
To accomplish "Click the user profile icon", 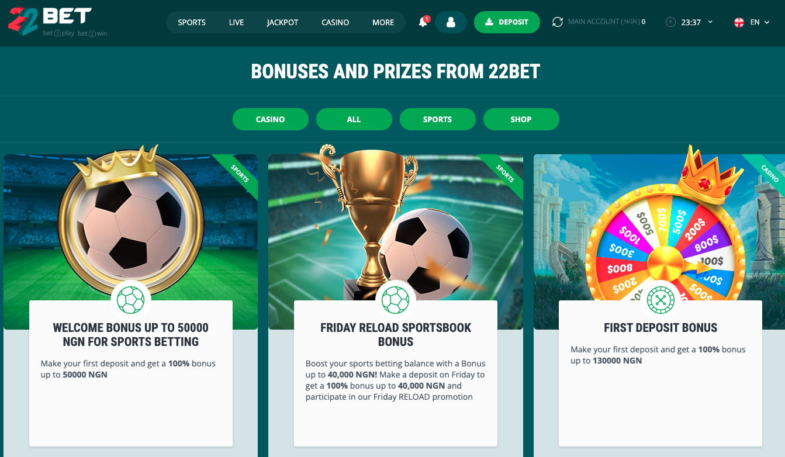I will click(451, 22).
